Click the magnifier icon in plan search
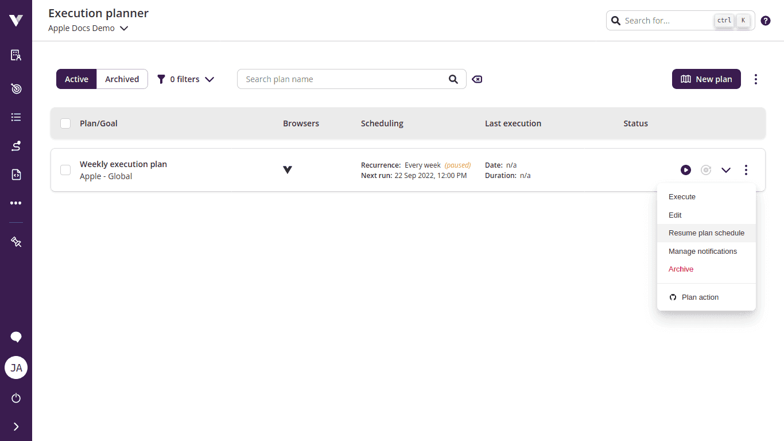Screen dimensions: 784x441 pos(453,79)
